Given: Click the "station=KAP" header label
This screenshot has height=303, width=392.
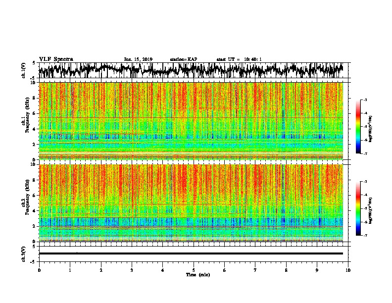Looking at the screenshot, I should (x=184, y=59).
